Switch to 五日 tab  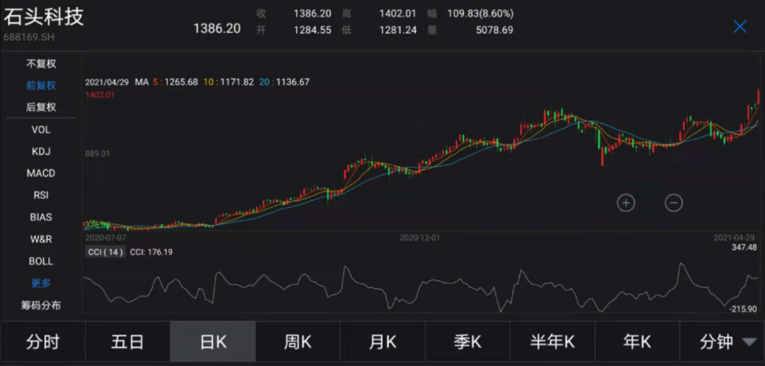pos(127,342)
